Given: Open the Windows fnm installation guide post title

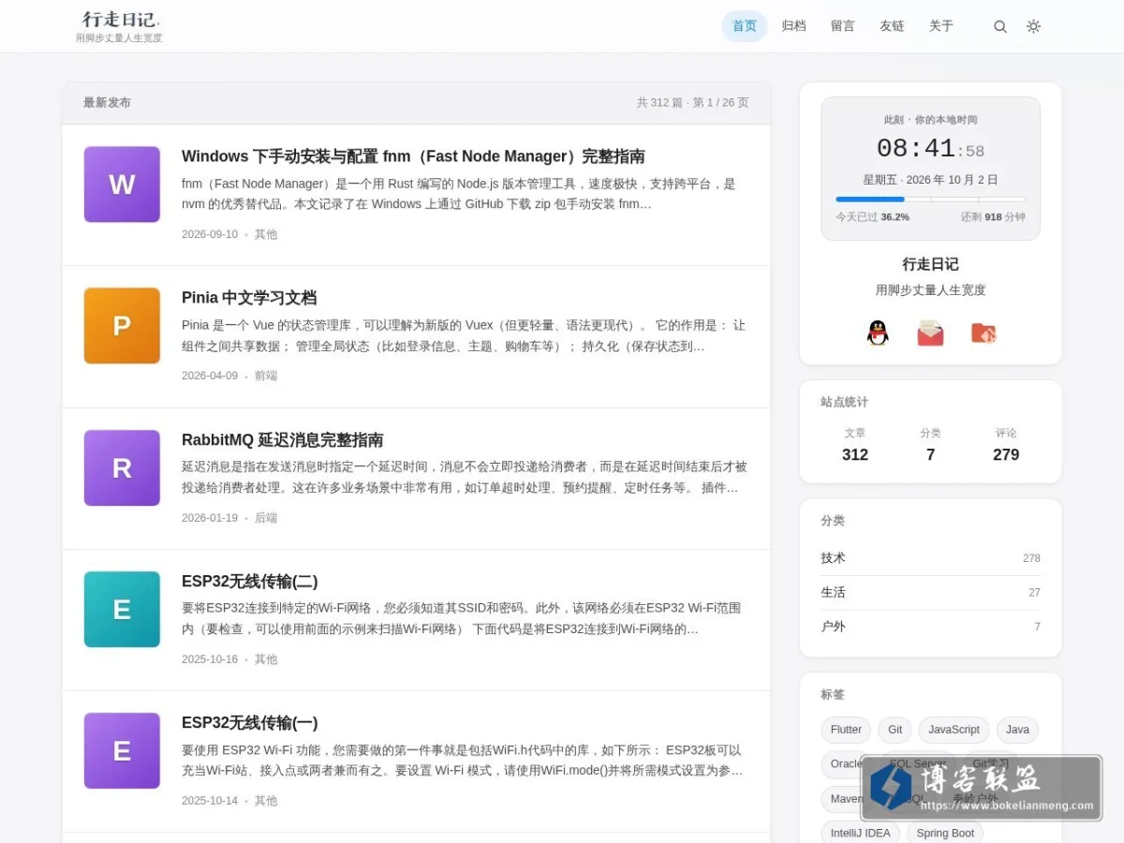Looking at the screenshot, I should tap(413, 156).
